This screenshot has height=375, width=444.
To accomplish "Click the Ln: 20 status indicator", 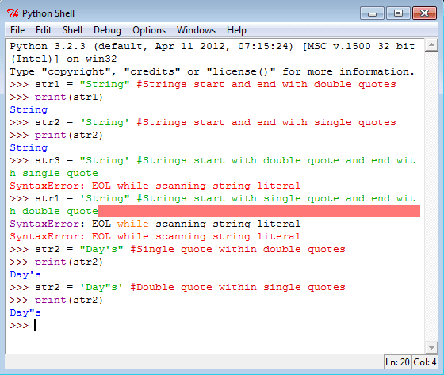I will tap(397, 362).
